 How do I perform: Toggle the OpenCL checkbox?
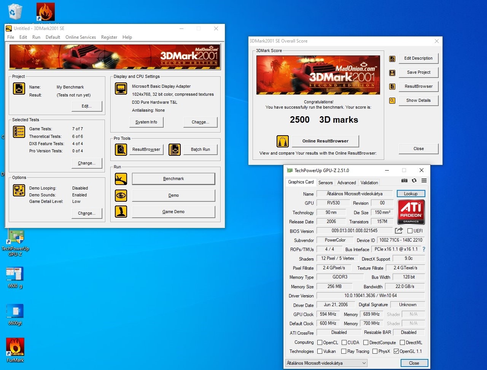click(x=320, y=342)
